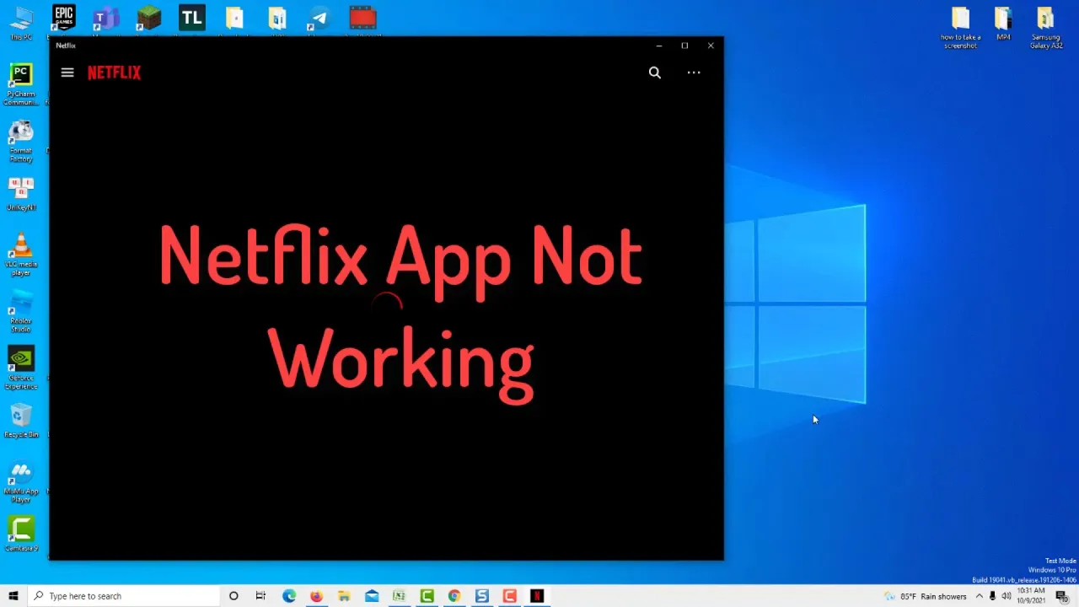Open Excel from taskbar
This screenshot has height=607, width=1079.
pyautogui.click(x=399, y=596)
